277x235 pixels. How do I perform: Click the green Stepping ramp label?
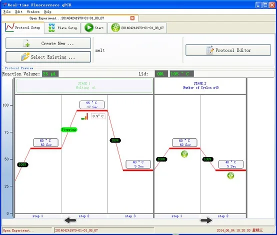69,130
